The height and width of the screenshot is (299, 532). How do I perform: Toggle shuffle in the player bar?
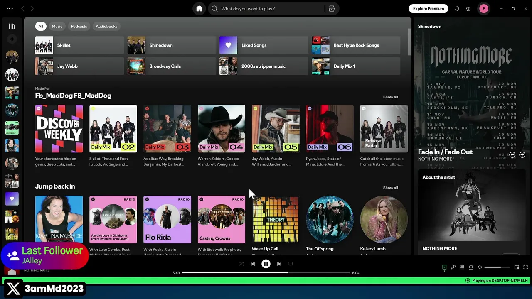click(x=241, y=264)
